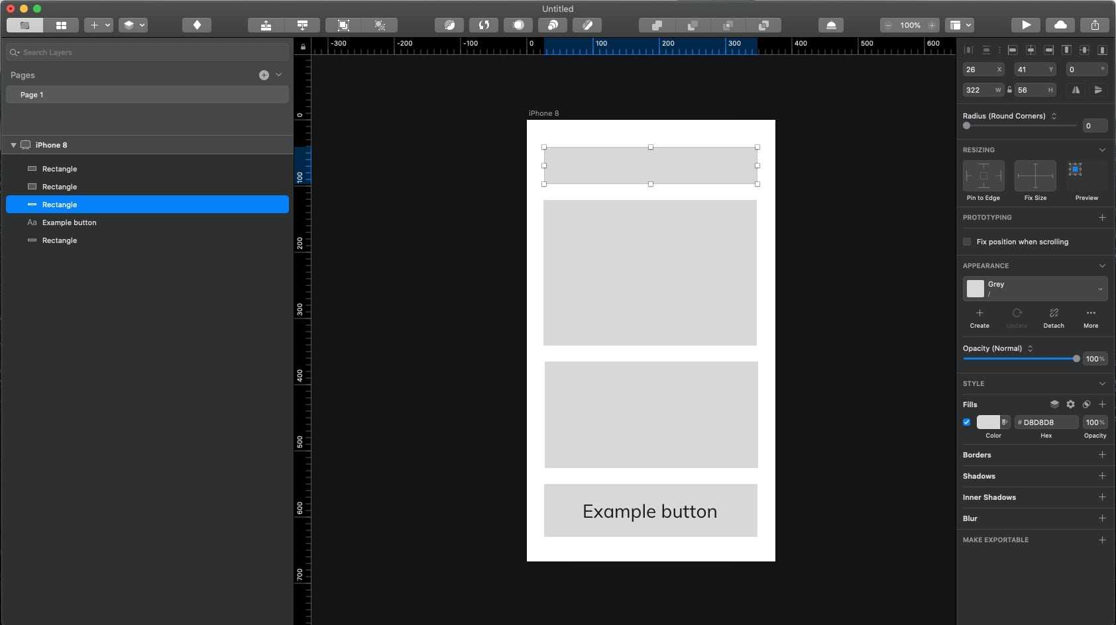Collapse the iPhone 8 artboard in layers list
The height and width of the screenshot is (625, 1116).
point(13,144)
